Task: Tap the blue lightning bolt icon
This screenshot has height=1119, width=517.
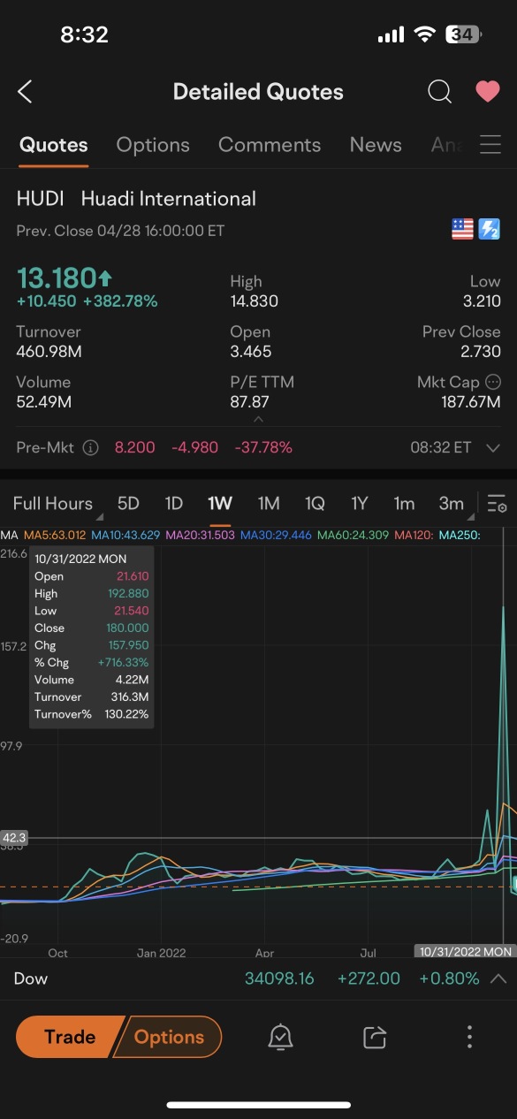Action: [x=490, y=230]
